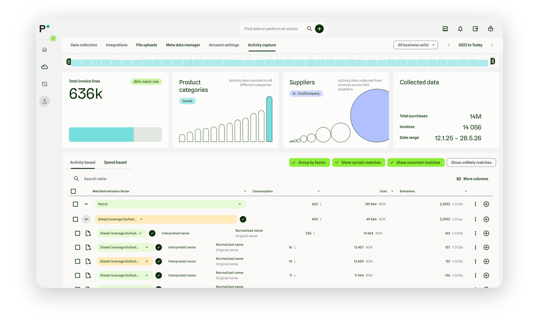The height and width of the screenshot is (323, 539).
Task: Open the All business units dropdown
Action: (x=416, y=45)
